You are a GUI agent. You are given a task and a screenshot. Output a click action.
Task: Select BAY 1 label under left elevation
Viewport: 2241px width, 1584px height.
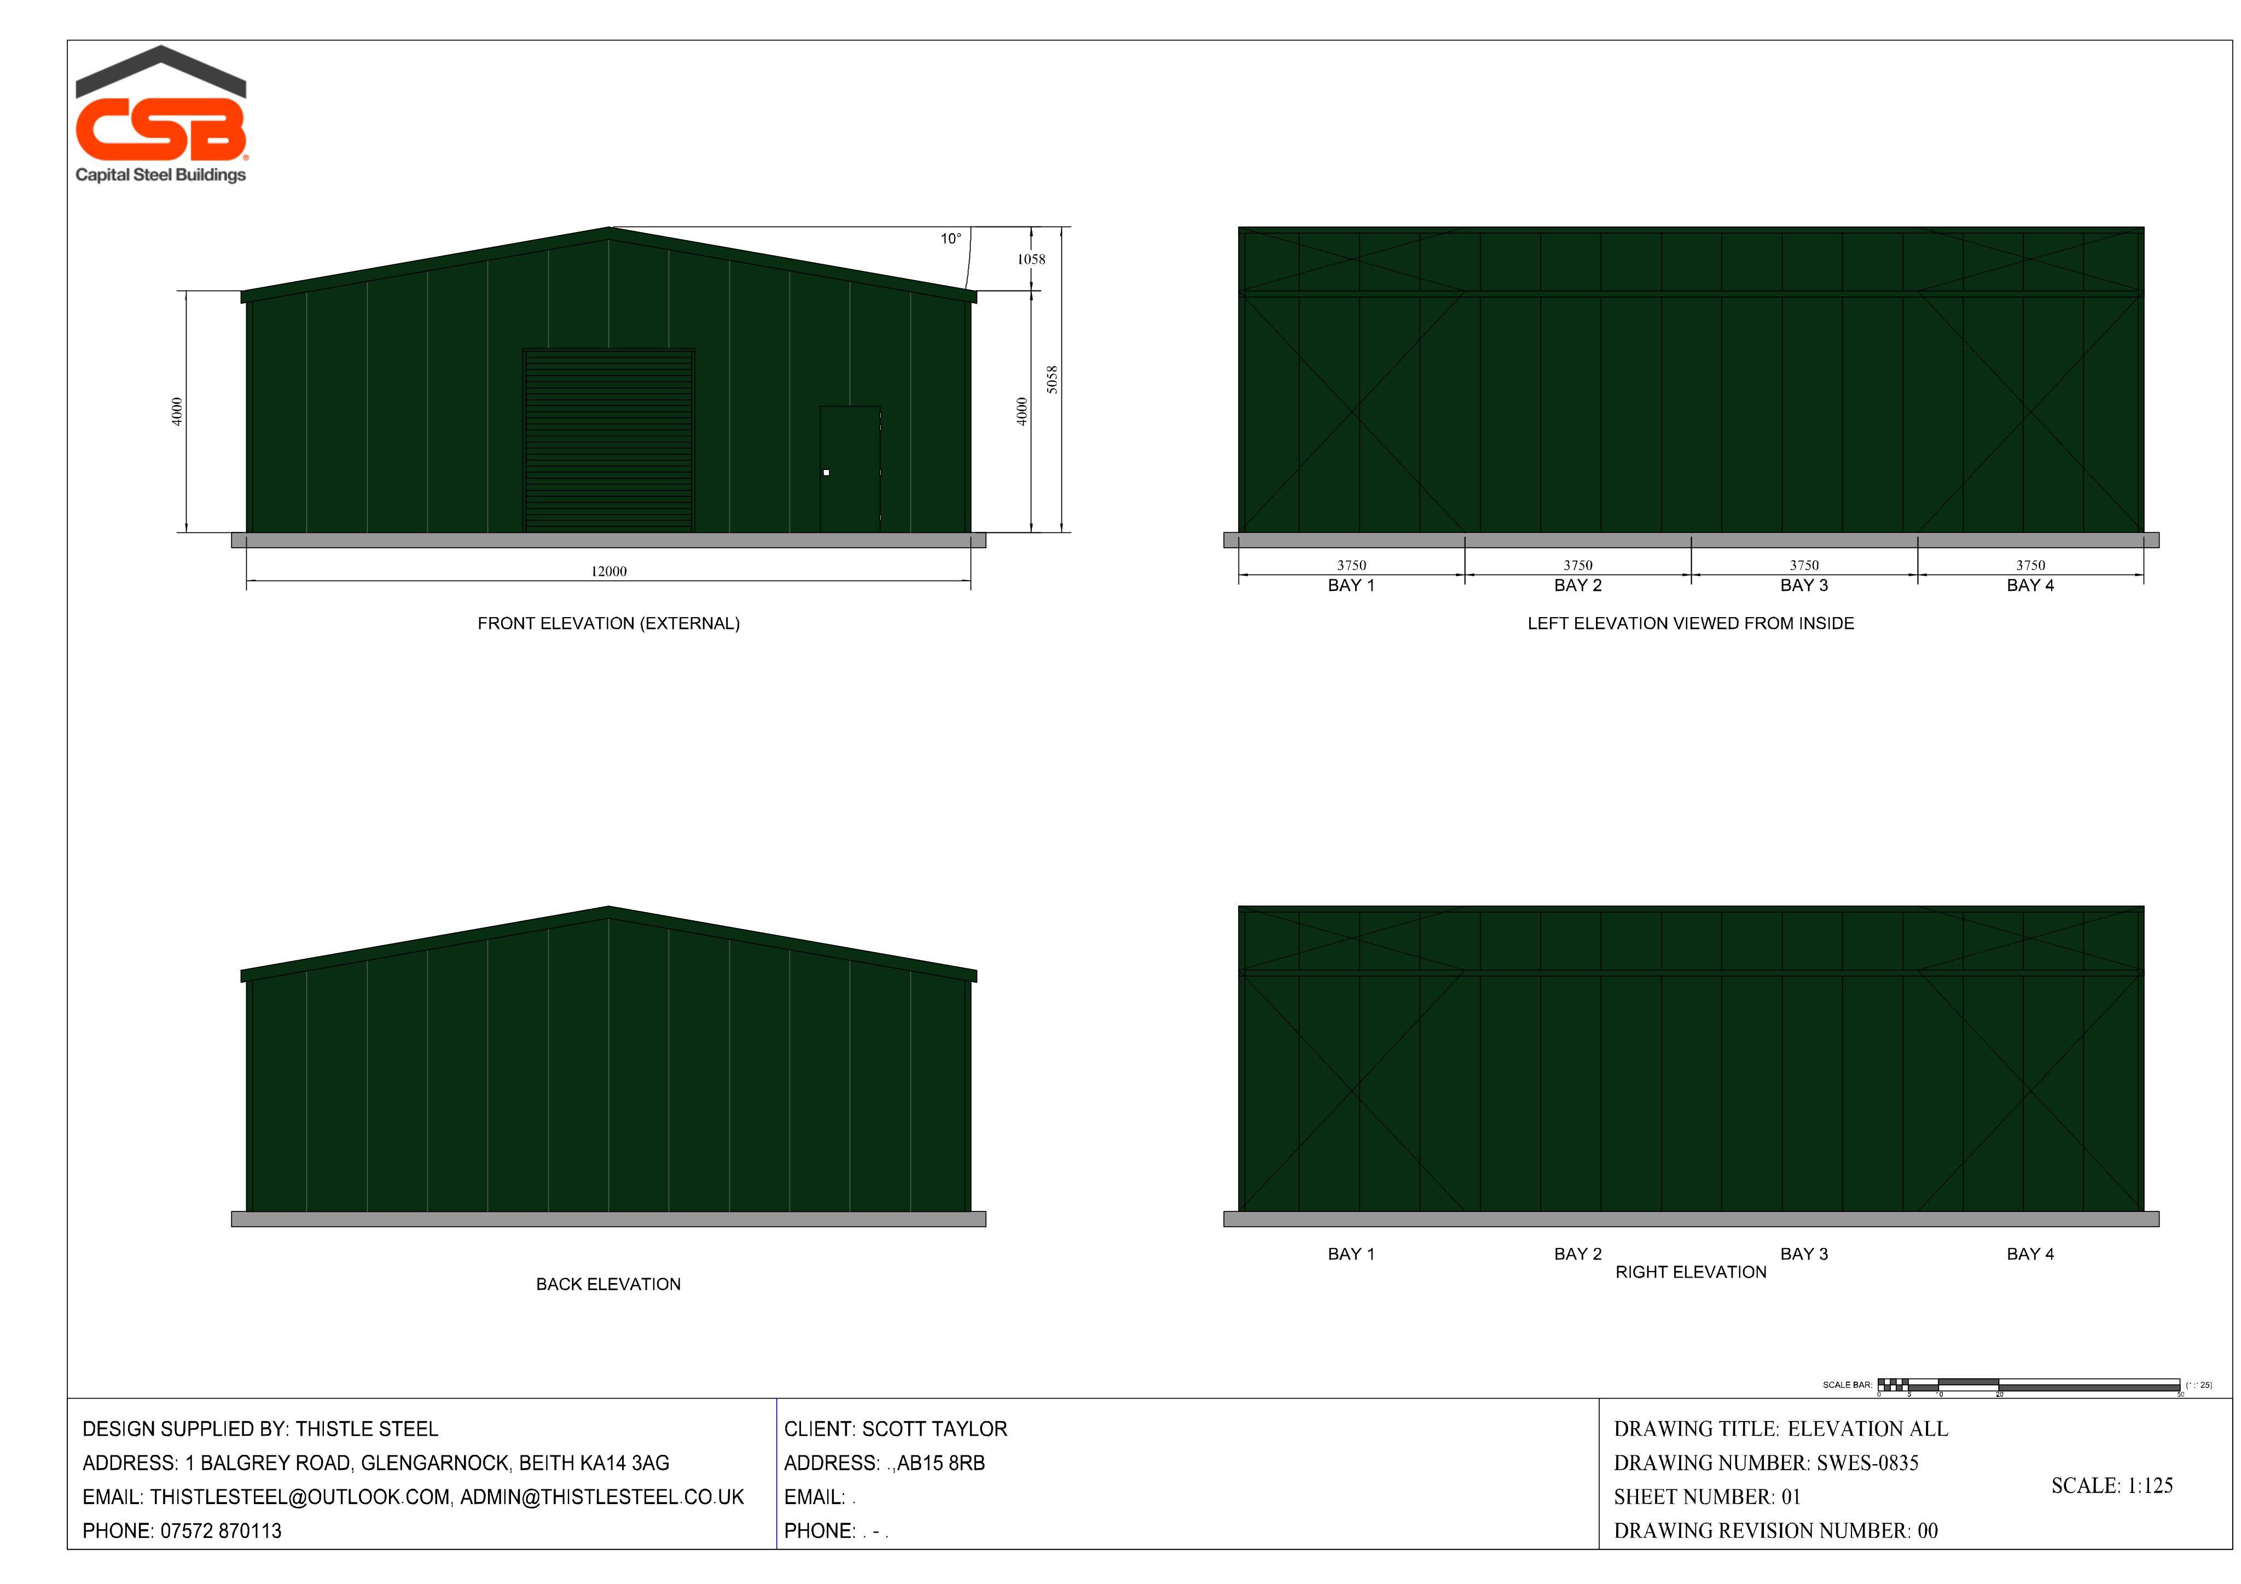(x=1351, y=585)
